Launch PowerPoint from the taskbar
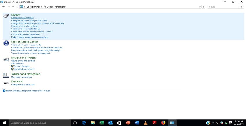 point(128,123)
